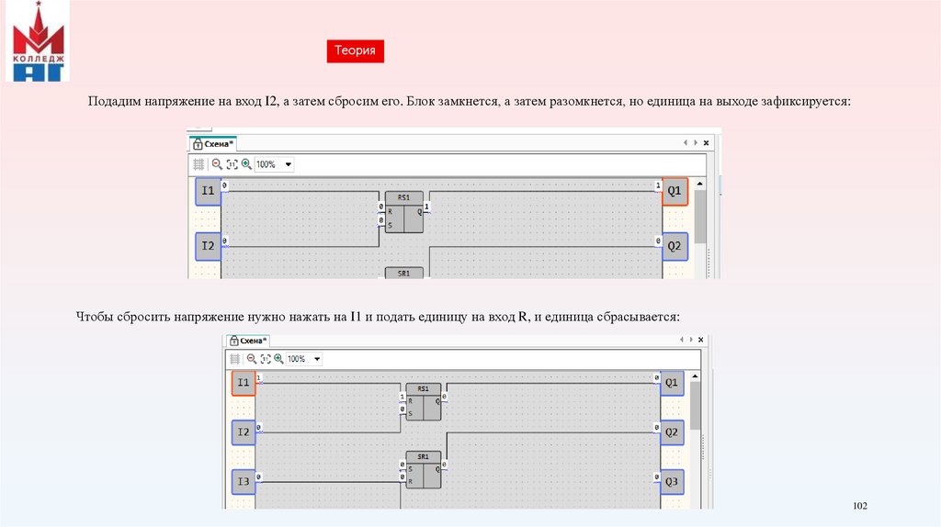Select the SR1 block in lower schema
This screenshot has height=527, width=941.
[x=423, y=470]
